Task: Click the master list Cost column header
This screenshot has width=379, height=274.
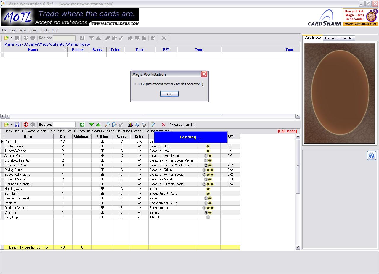Action: [140, 50]
